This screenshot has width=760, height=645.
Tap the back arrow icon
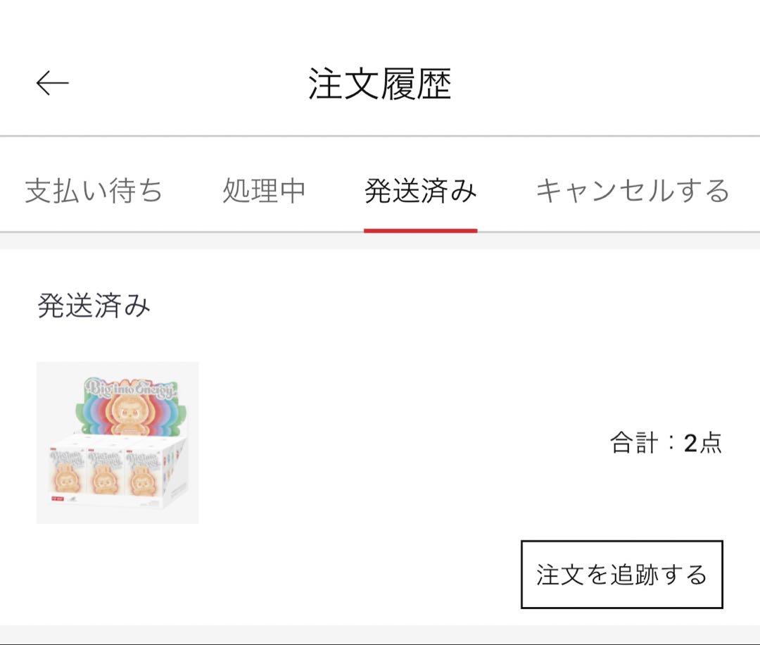[x=53, y=83]
